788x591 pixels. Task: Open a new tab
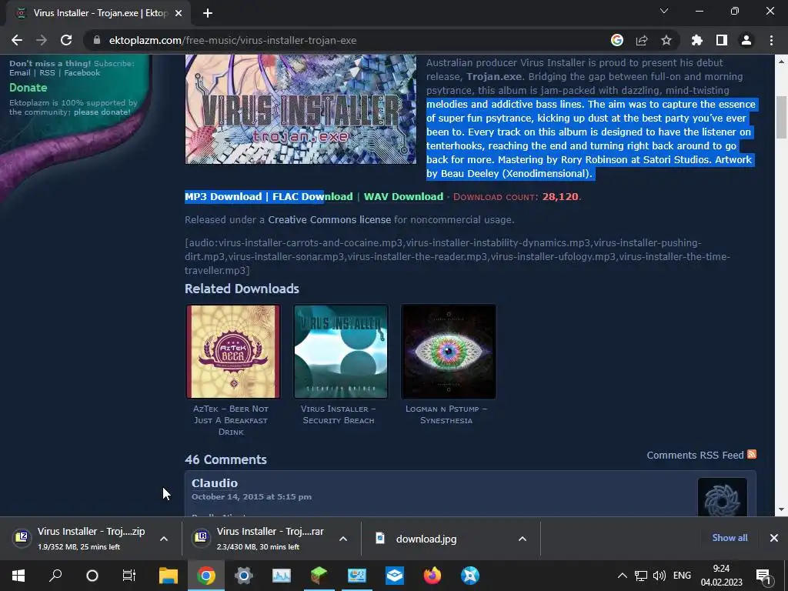(x=208, y=13)
